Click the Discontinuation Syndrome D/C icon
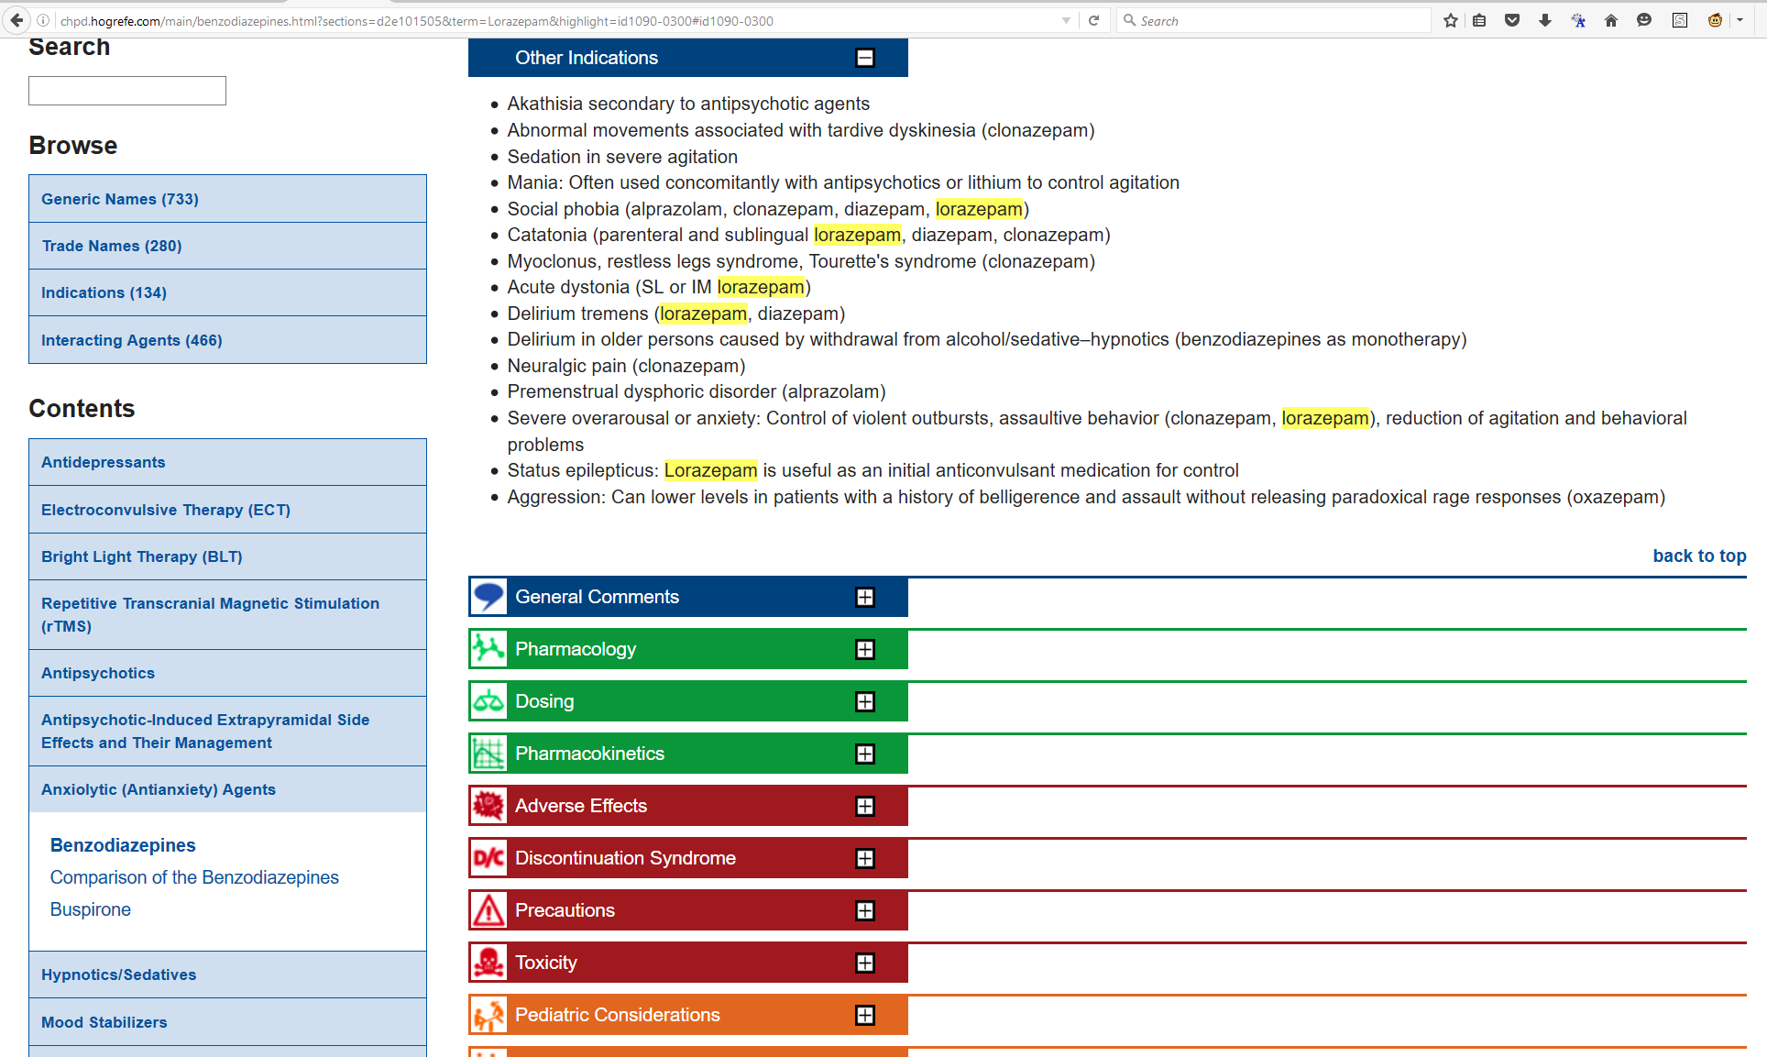 (488, 858)
